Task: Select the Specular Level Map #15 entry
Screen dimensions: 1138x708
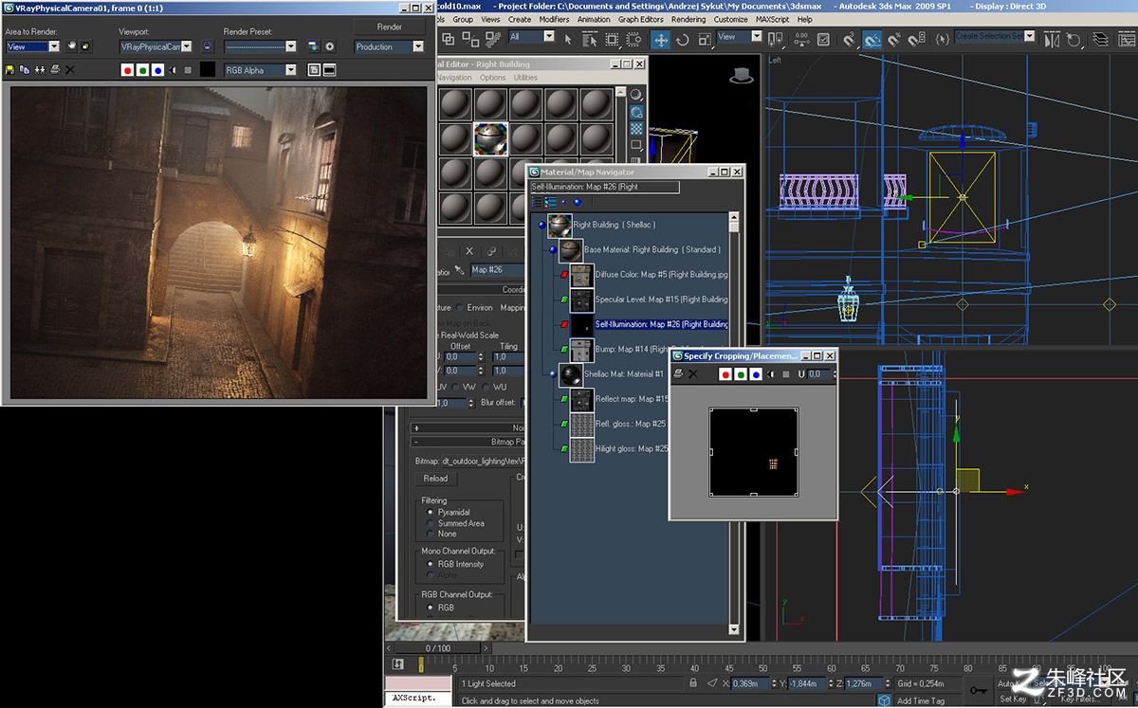Action: click(661, 300)
